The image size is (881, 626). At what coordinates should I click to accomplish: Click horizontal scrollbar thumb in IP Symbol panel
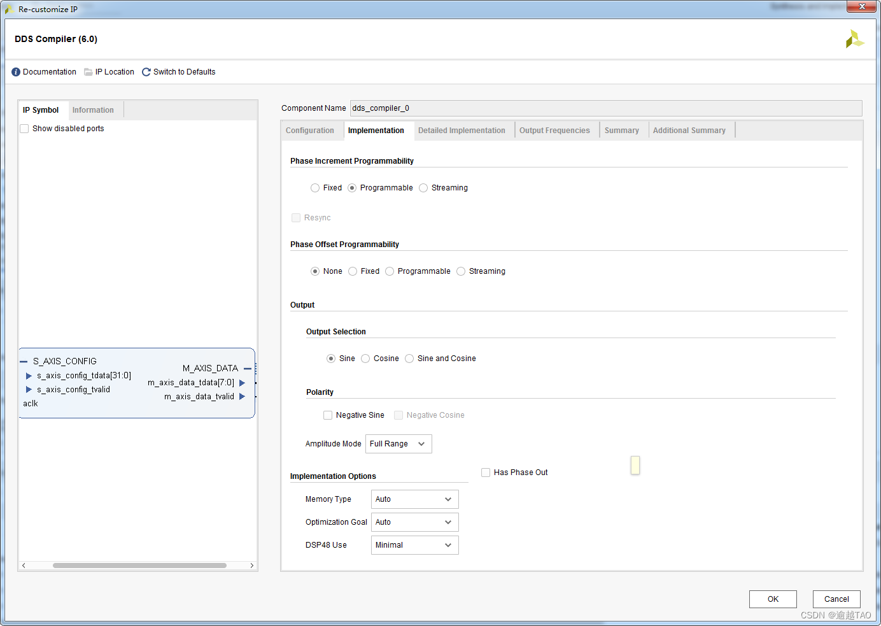pyautogui.click(x=139, y=566)
